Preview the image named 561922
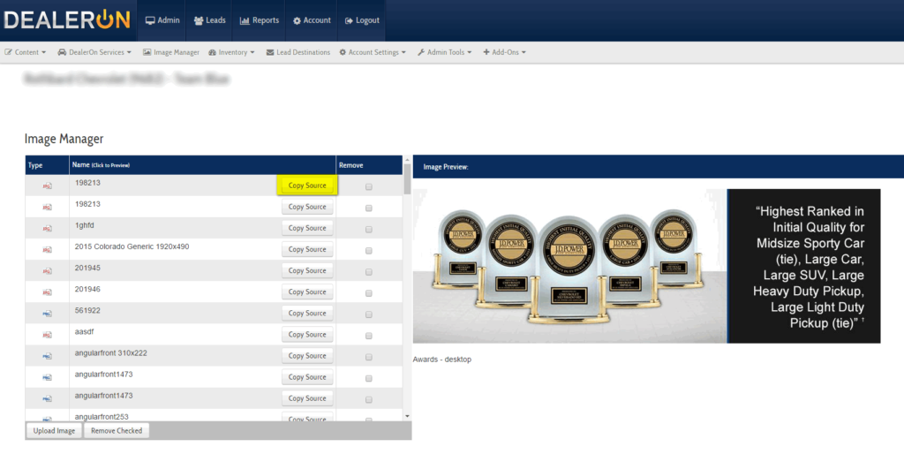The height and width of the screenshot is (462, 904). [87, 311]
